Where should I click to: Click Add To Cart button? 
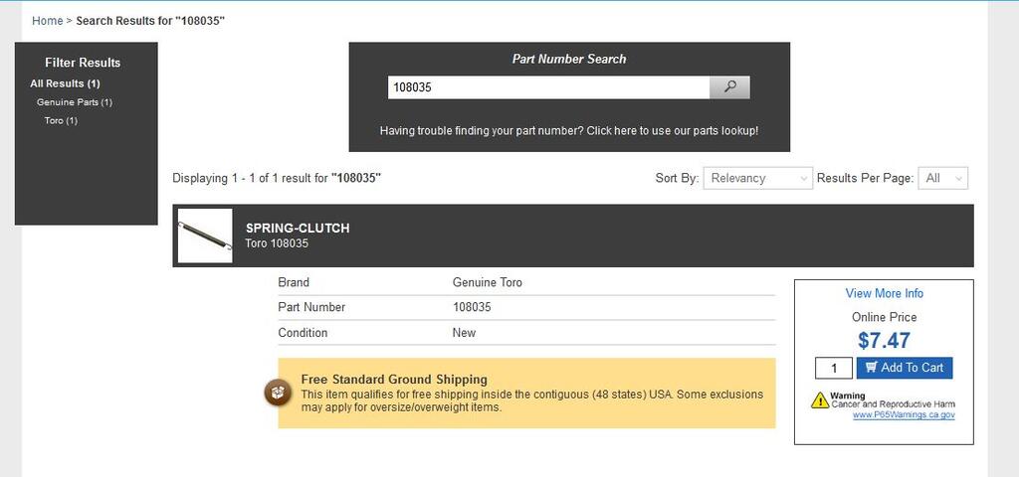pyautogui.click(x=905, y=368)
